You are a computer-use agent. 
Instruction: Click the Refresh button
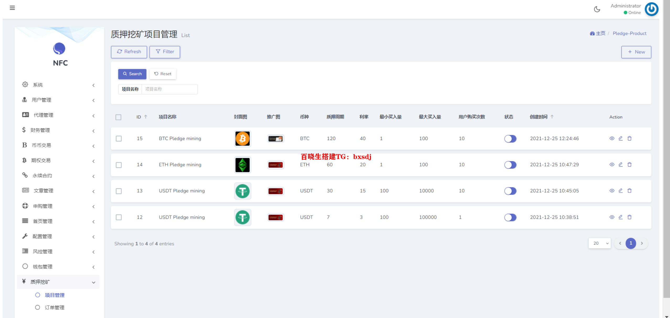[x=129, y=52]
